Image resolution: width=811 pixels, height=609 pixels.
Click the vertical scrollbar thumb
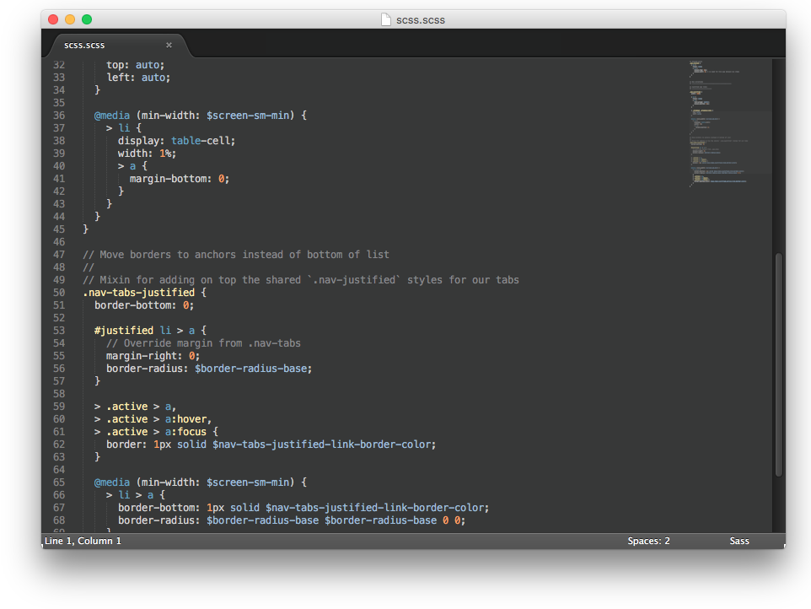(x=778, y=364)
